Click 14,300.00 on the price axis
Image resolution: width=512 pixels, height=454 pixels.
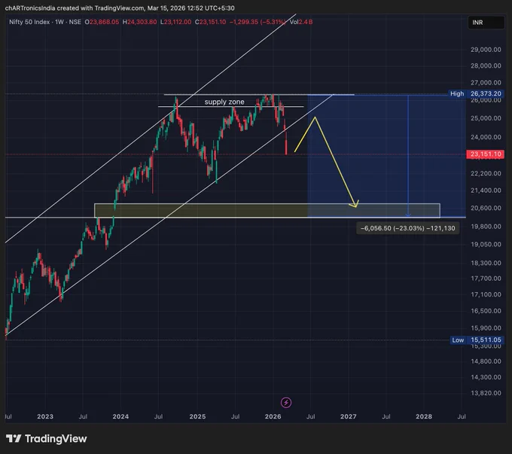tap(486, 377)
